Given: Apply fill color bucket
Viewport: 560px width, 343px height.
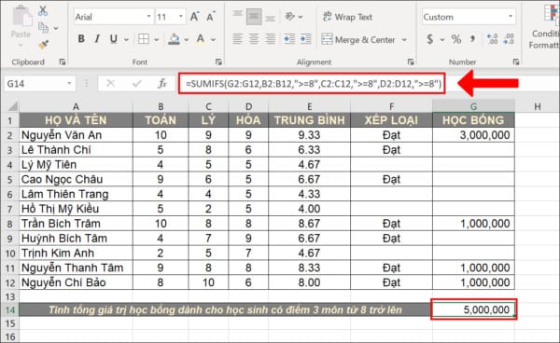Looking at the screenshot, I should click(174, 39).
